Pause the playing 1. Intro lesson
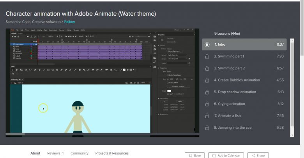Screen dimensions: 304x158 (207, 44)
